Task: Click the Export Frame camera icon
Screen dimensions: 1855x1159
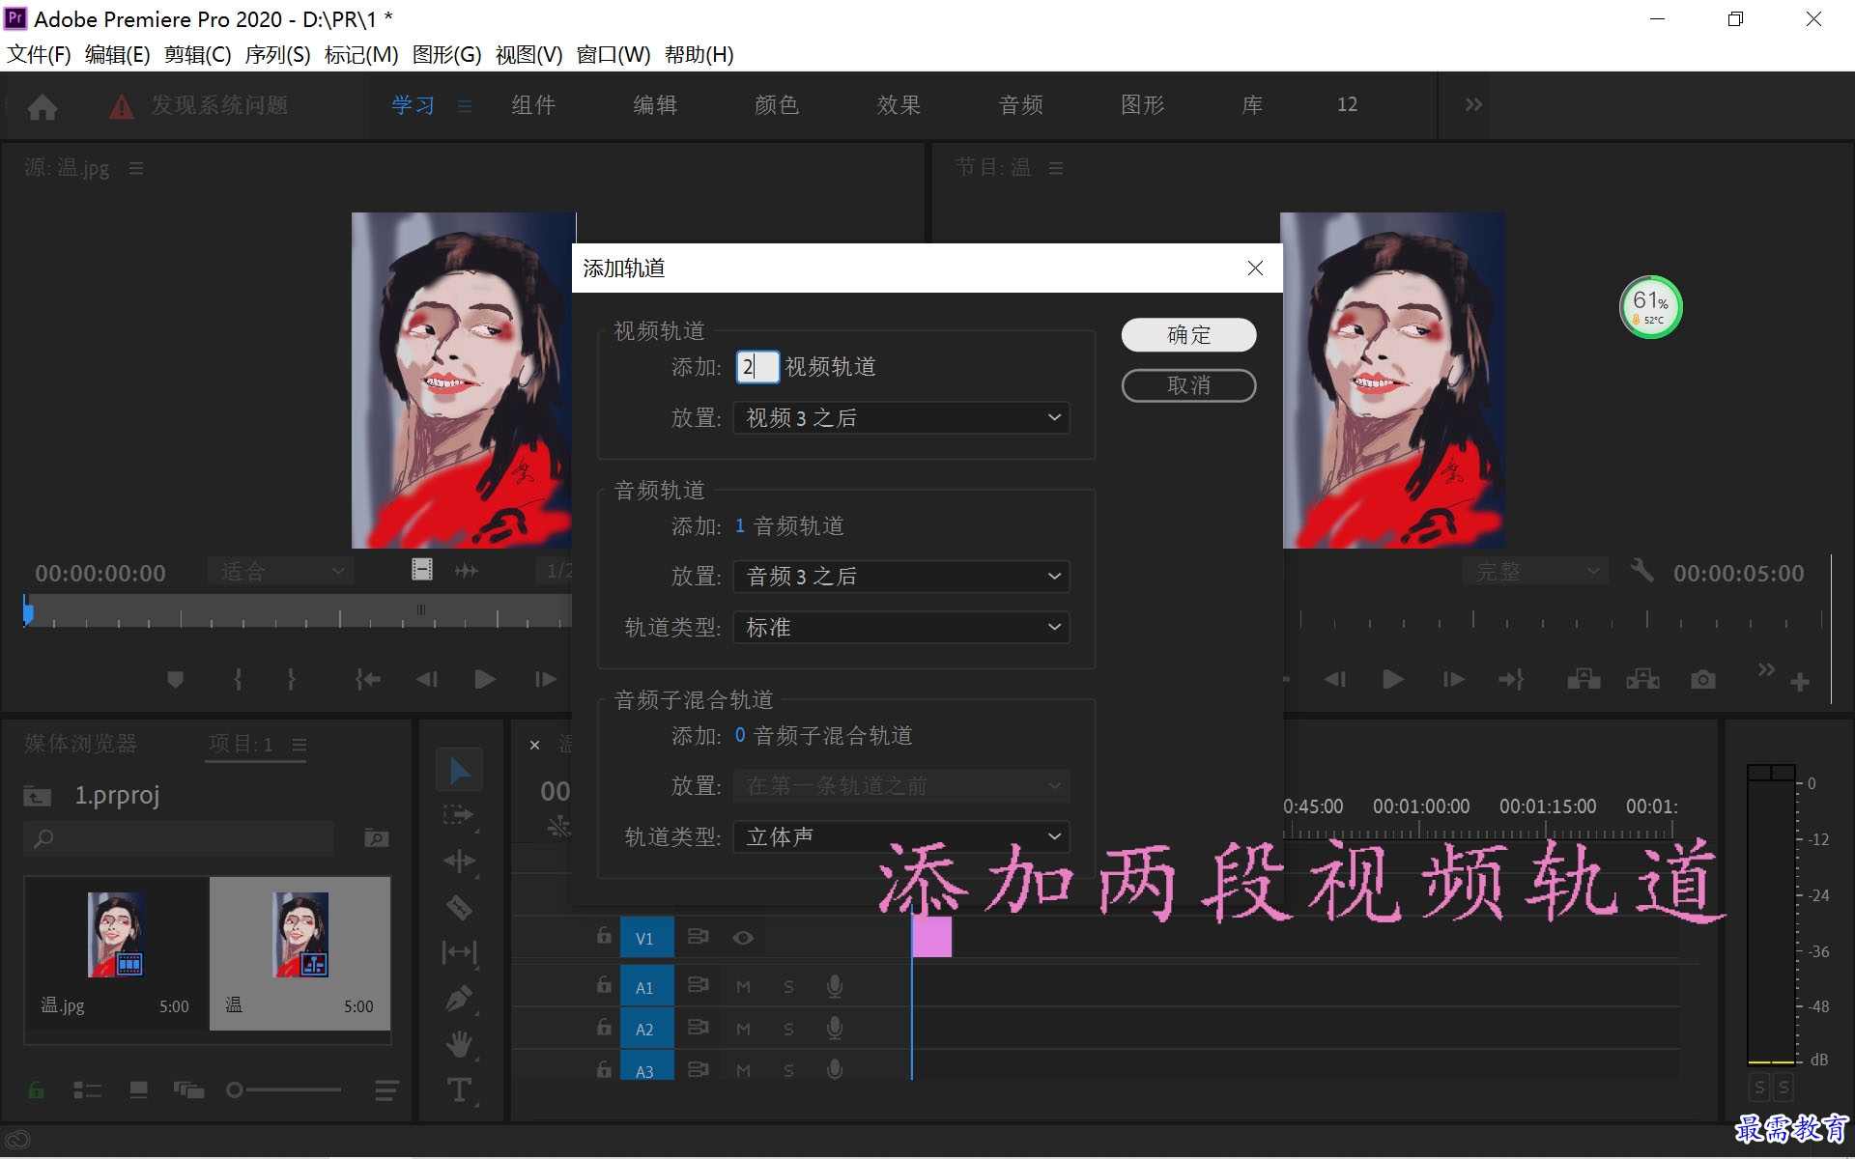Action: pos(1703,680)
